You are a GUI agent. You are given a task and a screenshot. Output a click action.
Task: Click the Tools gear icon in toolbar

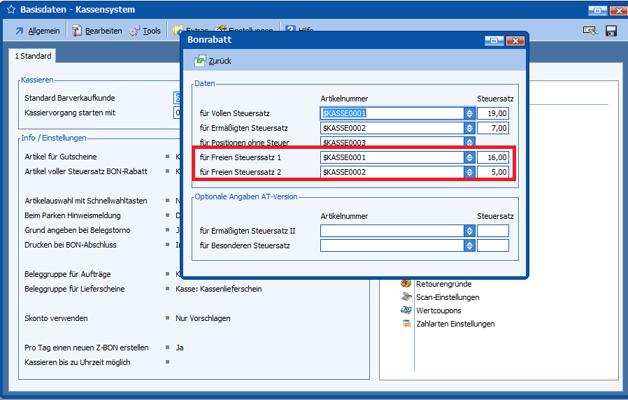click(x=135, y=31)
